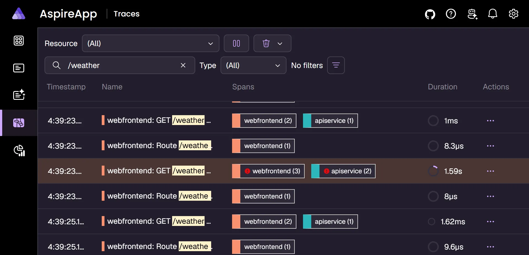Click the Traces page title
Image resolution: width=529 pixels, height=255 pixels.
(126, 14)
